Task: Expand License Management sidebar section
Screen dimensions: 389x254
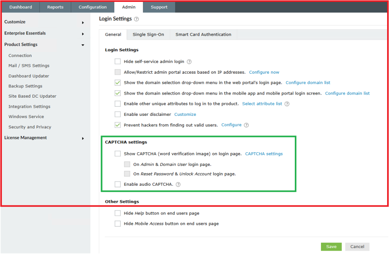Action: coord(83,138)
